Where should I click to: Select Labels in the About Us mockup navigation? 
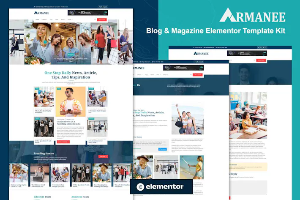152,75
